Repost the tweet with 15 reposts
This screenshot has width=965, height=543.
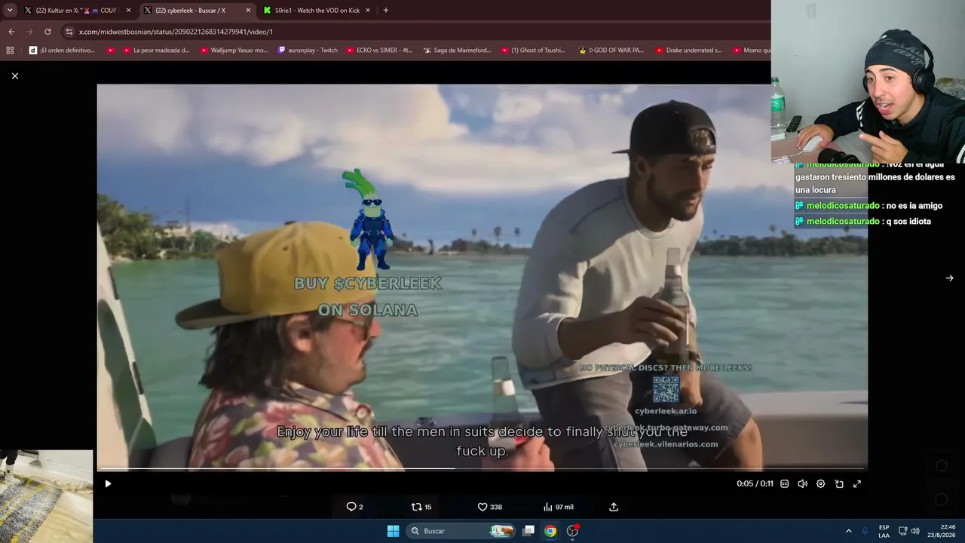pos(421,507)
